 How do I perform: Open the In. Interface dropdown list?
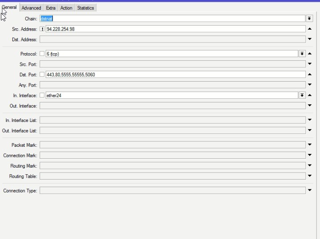pyautogui.click(x=302, y=95)
